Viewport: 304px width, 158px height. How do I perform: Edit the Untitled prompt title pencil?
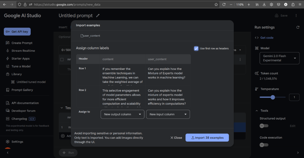[x=98, y=15]
